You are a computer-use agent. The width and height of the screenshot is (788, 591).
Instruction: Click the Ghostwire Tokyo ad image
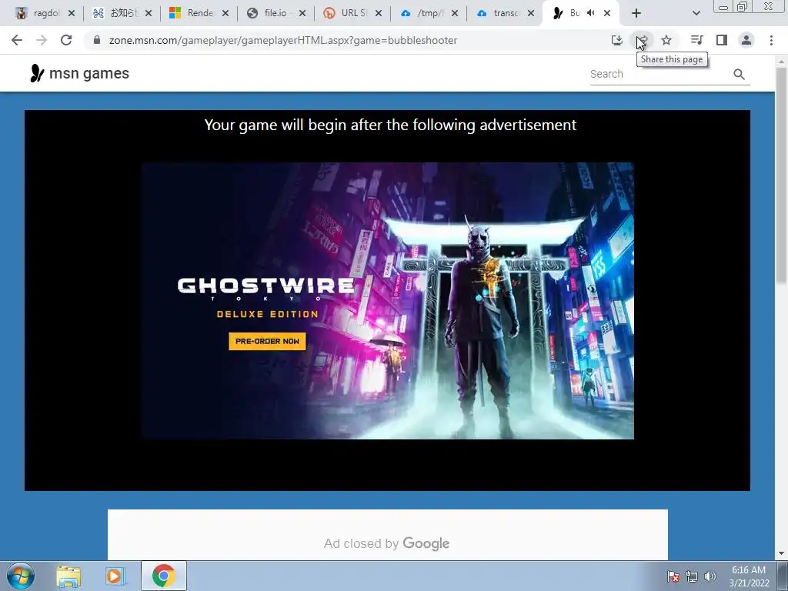coord(388,301)
